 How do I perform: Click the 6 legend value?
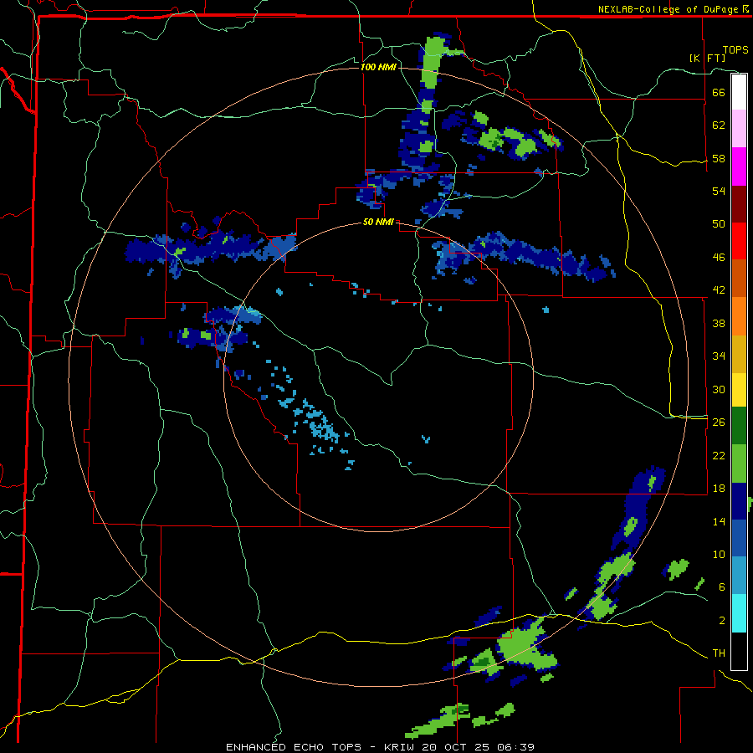722,587
